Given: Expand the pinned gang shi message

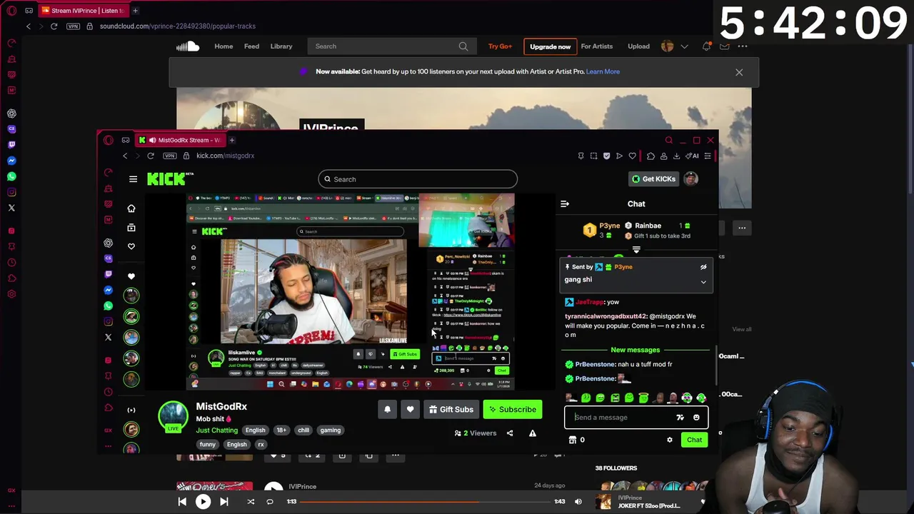Looking at the screenshot, I should pos(703,282).
